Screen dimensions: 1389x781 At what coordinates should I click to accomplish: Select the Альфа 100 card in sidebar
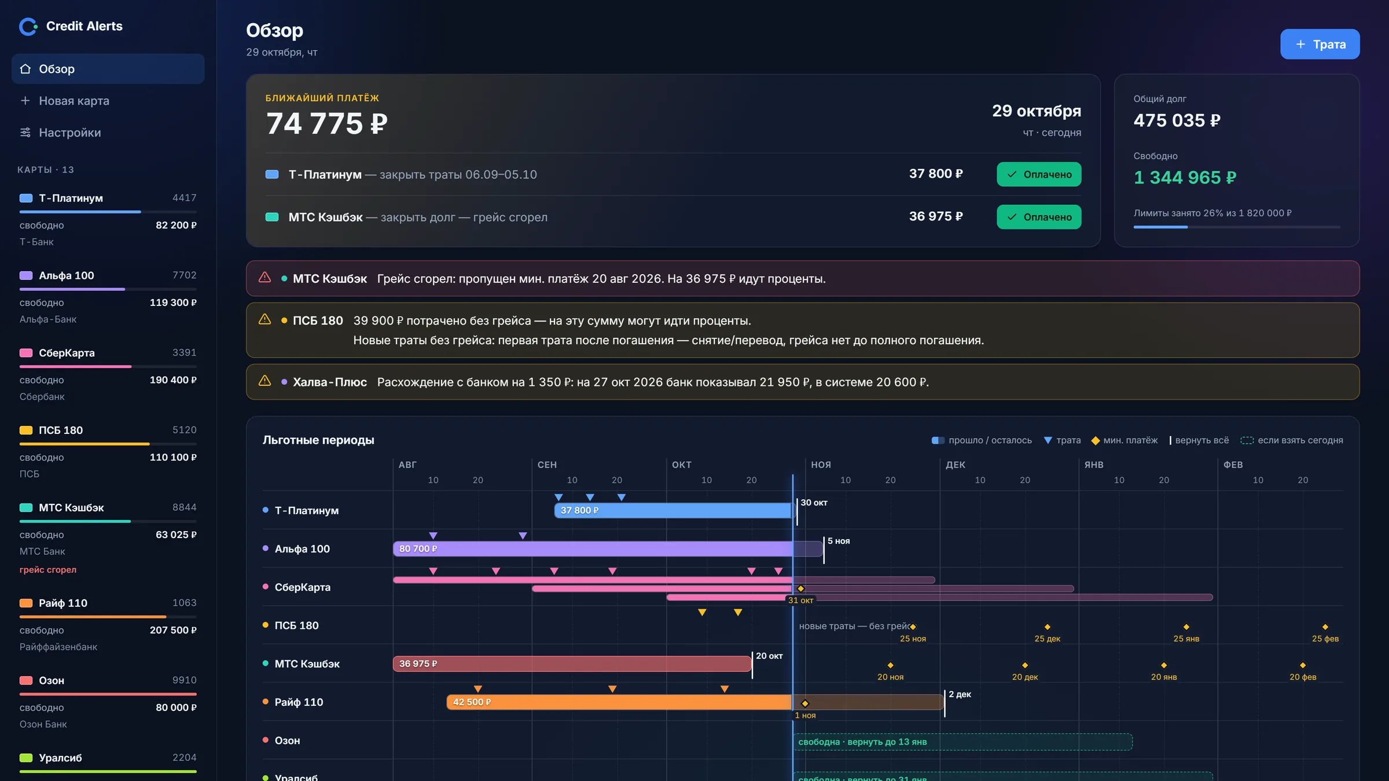point(108,296)
